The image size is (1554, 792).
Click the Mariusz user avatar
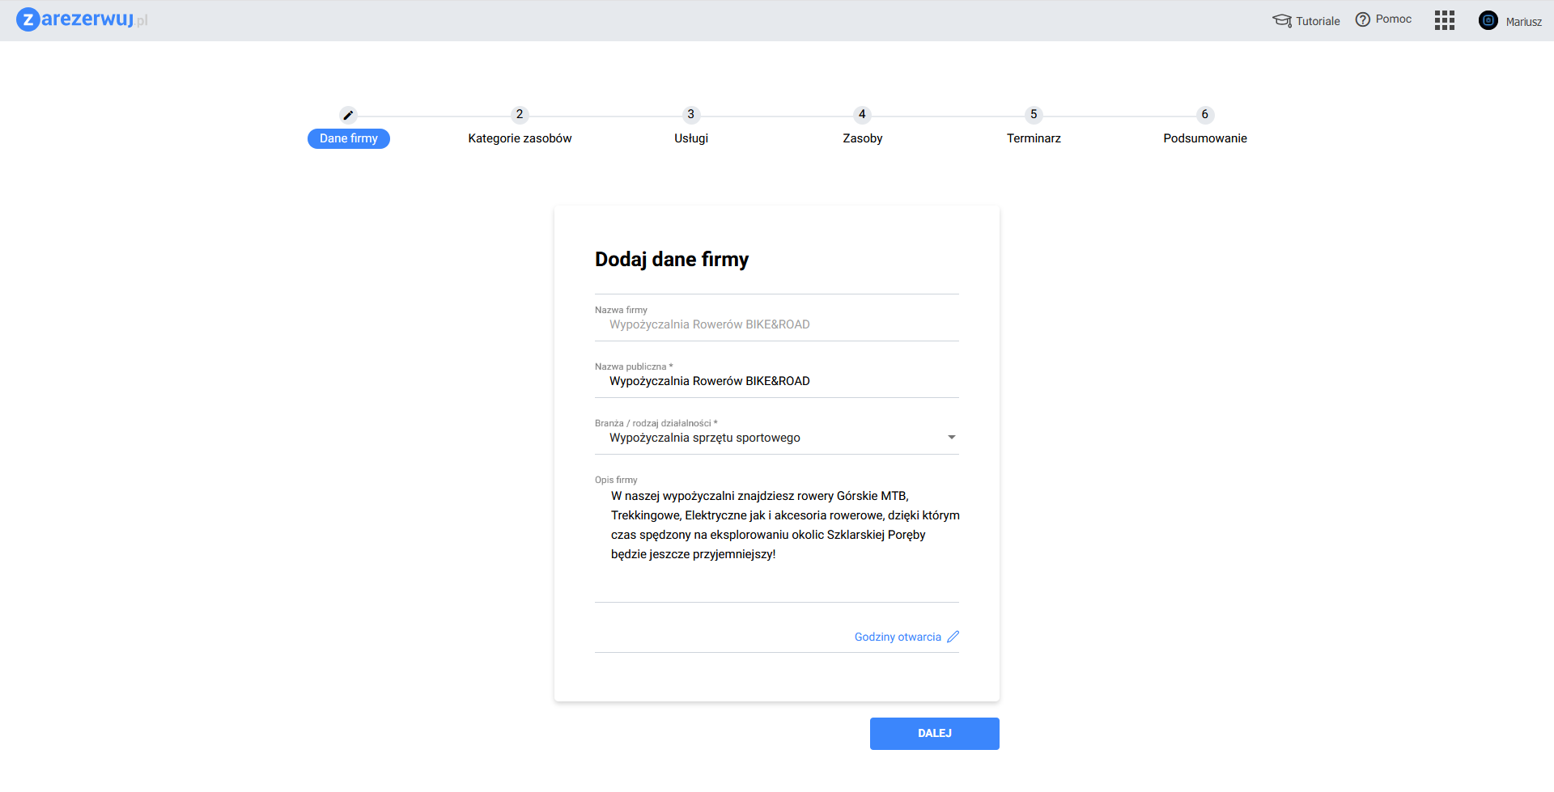coord(1488,20)
